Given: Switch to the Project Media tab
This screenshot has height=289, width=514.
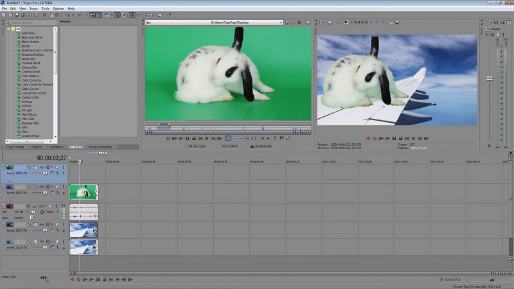Looking at the screenshot, I should [x=15, y=147].
